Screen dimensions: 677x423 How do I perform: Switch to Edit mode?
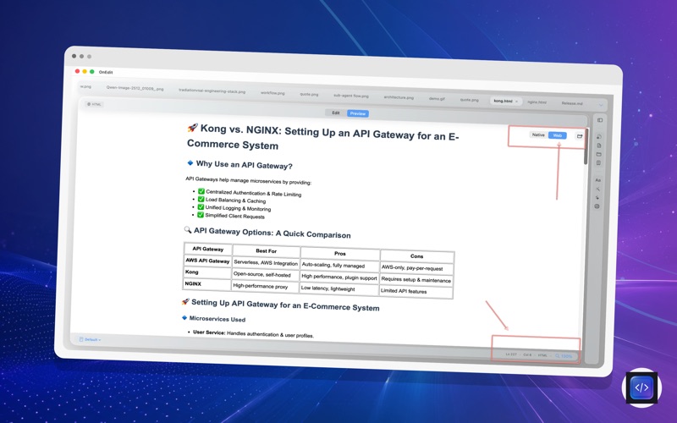336,113
